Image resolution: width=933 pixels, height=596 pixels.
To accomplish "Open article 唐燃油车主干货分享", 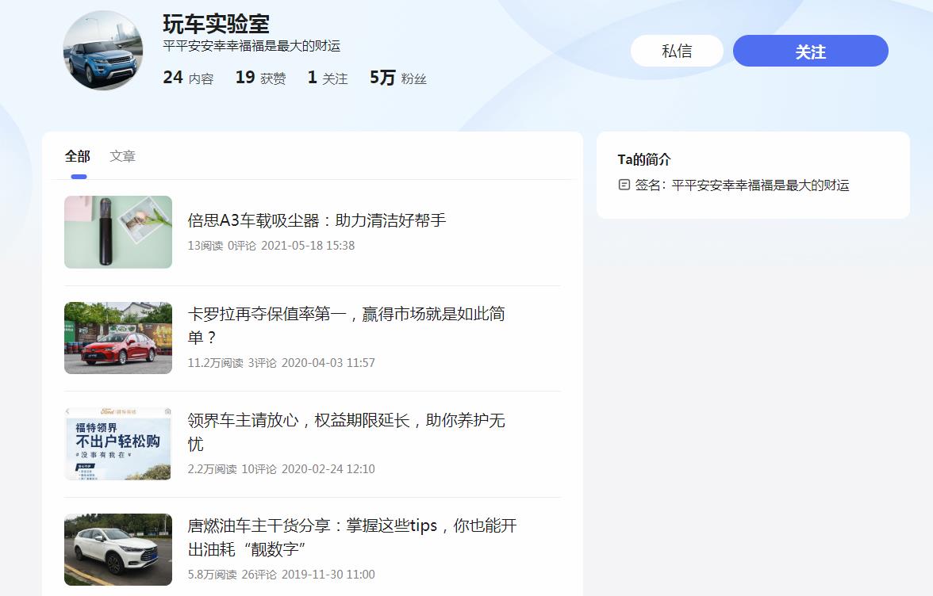I will [x=352, y=537].
